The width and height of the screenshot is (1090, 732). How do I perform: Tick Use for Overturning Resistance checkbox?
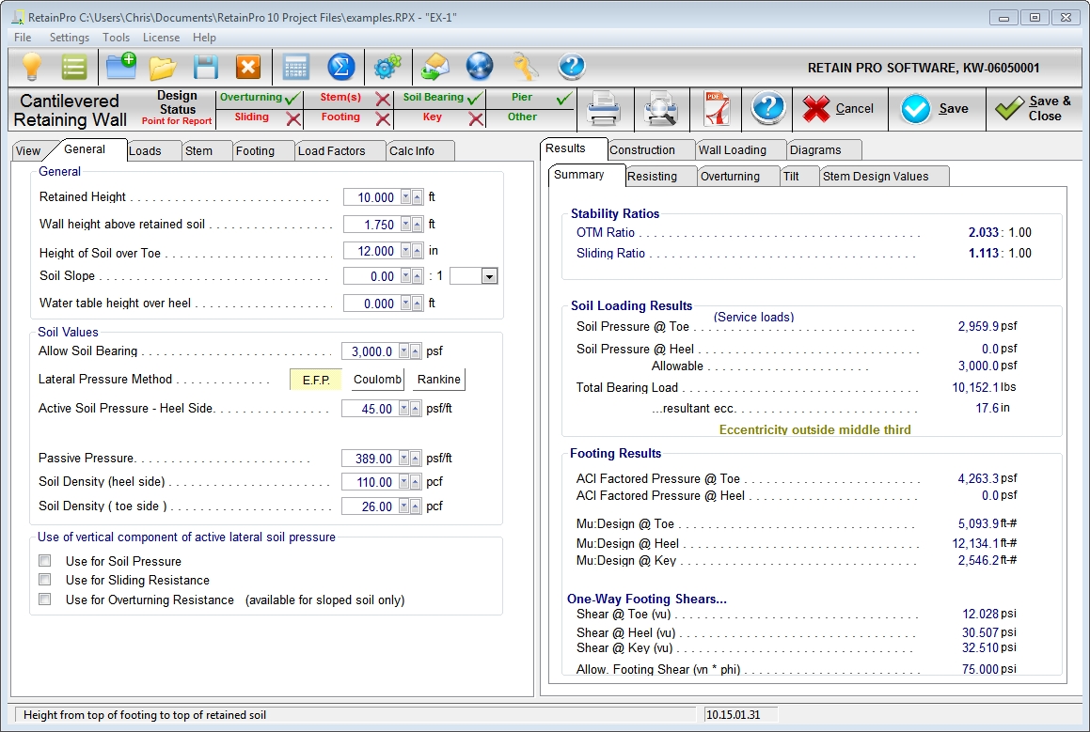(45, 600)
